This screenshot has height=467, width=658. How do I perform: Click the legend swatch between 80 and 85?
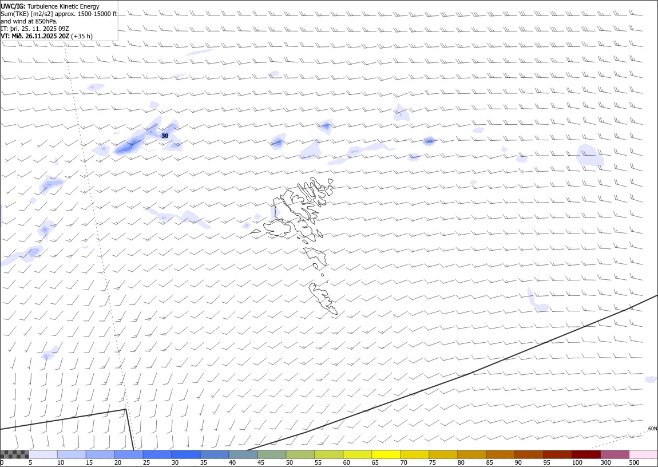(x=471, y=454)
